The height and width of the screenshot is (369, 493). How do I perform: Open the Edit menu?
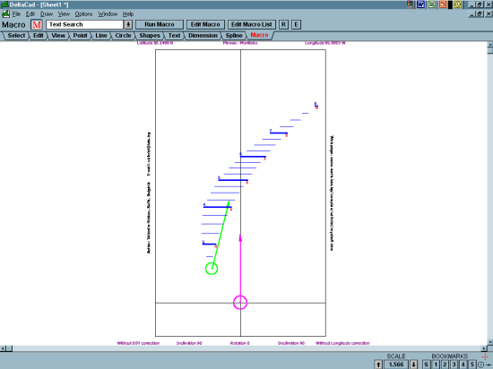(x=30, y=14)
